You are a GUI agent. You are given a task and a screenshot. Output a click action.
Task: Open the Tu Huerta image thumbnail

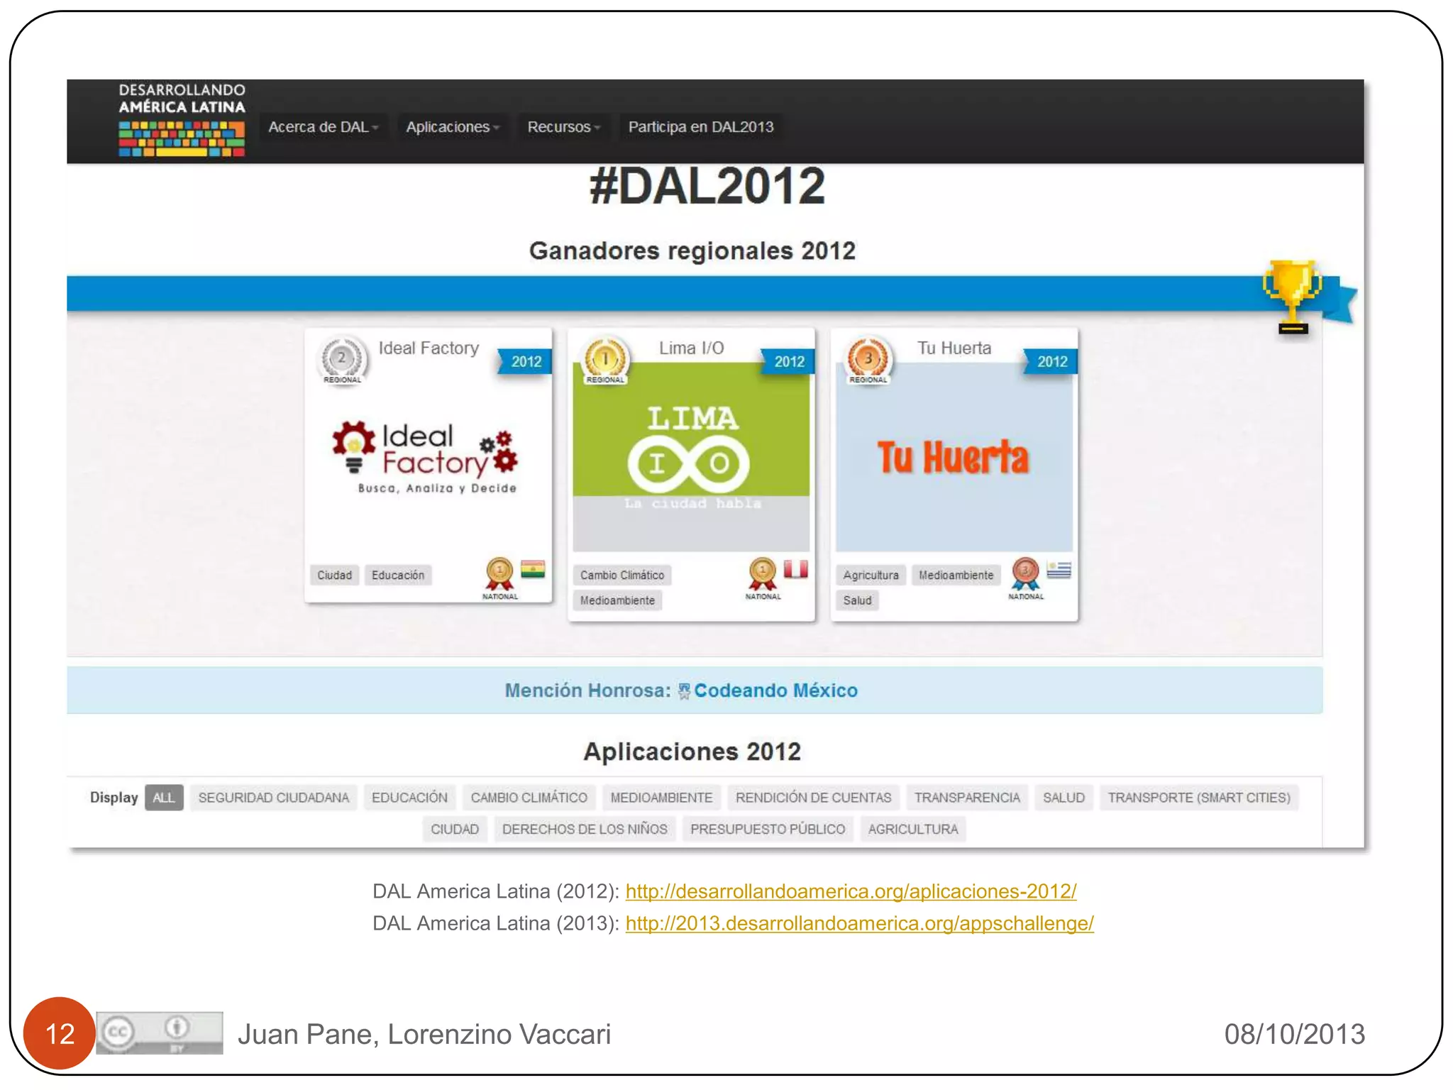point(954,457)
